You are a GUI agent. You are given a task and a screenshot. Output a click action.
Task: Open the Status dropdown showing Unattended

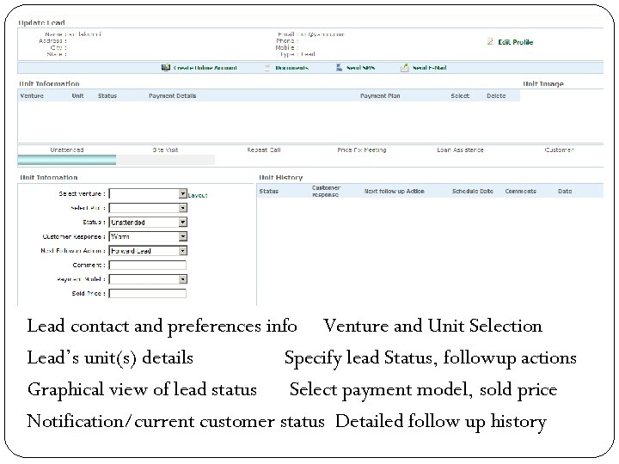pos(148,223)
